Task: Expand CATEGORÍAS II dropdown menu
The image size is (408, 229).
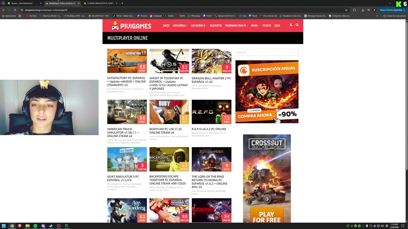Action: (x=199, y=25)
